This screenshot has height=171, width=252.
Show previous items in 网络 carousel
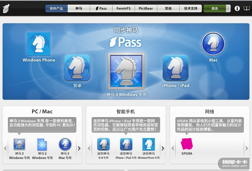pos(173,148)
